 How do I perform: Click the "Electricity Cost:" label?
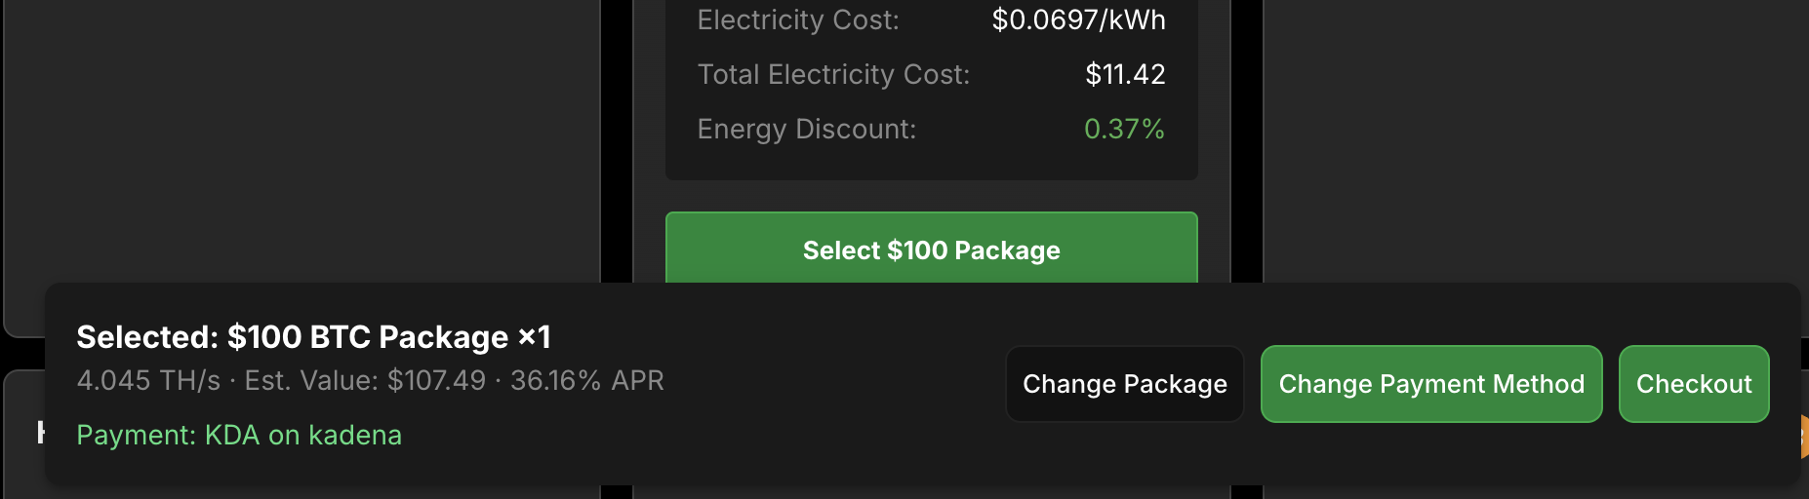pyautogui.click(x=798, y=19)
